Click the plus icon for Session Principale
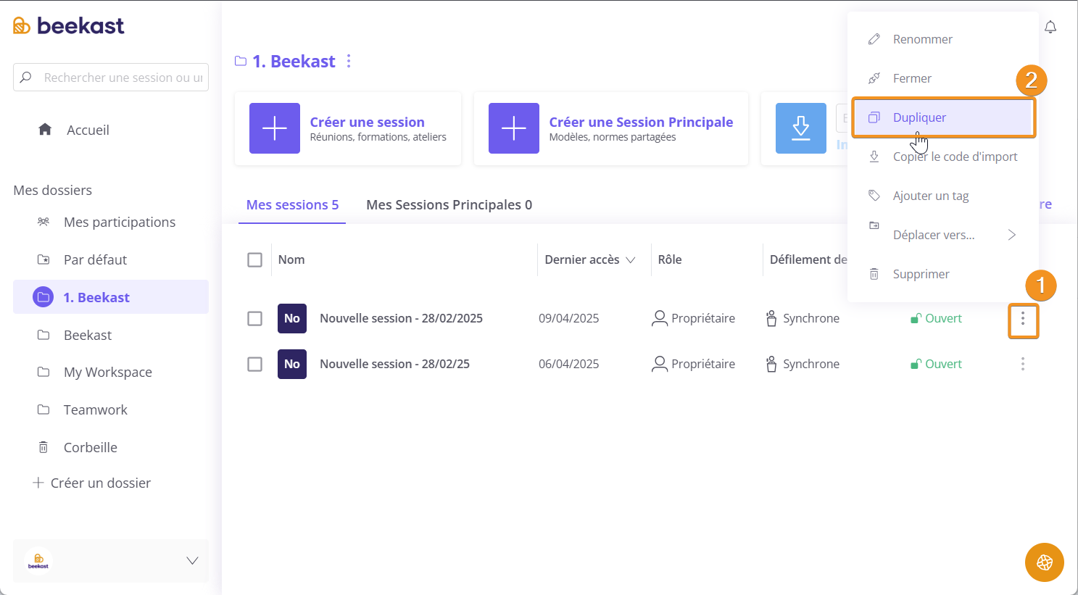1078x595 pixels. point(514,128)
